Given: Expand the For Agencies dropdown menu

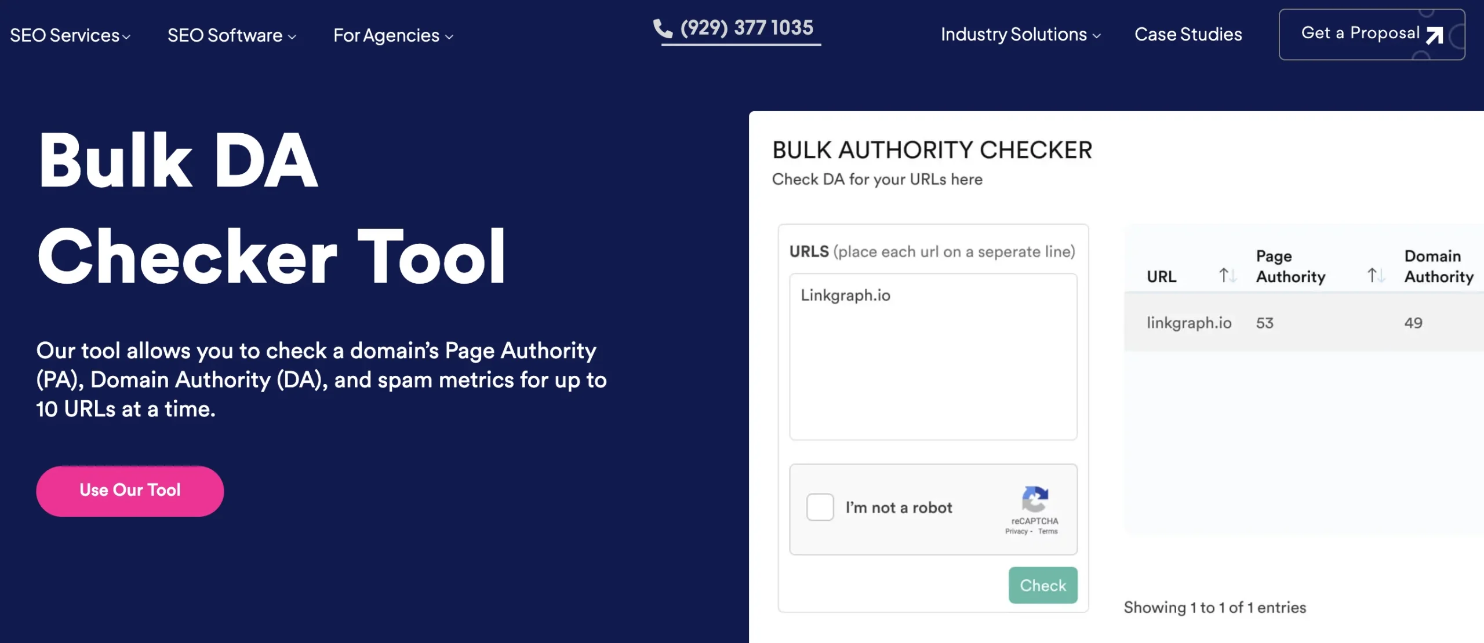Looking at the screenshot, I should coord(393,34).
